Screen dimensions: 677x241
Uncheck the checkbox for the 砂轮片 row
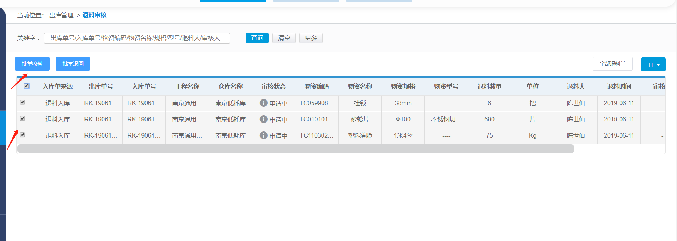pos(22,119)
